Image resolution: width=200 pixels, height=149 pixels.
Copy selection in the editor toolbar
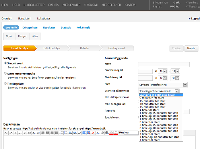click(102, 133)
